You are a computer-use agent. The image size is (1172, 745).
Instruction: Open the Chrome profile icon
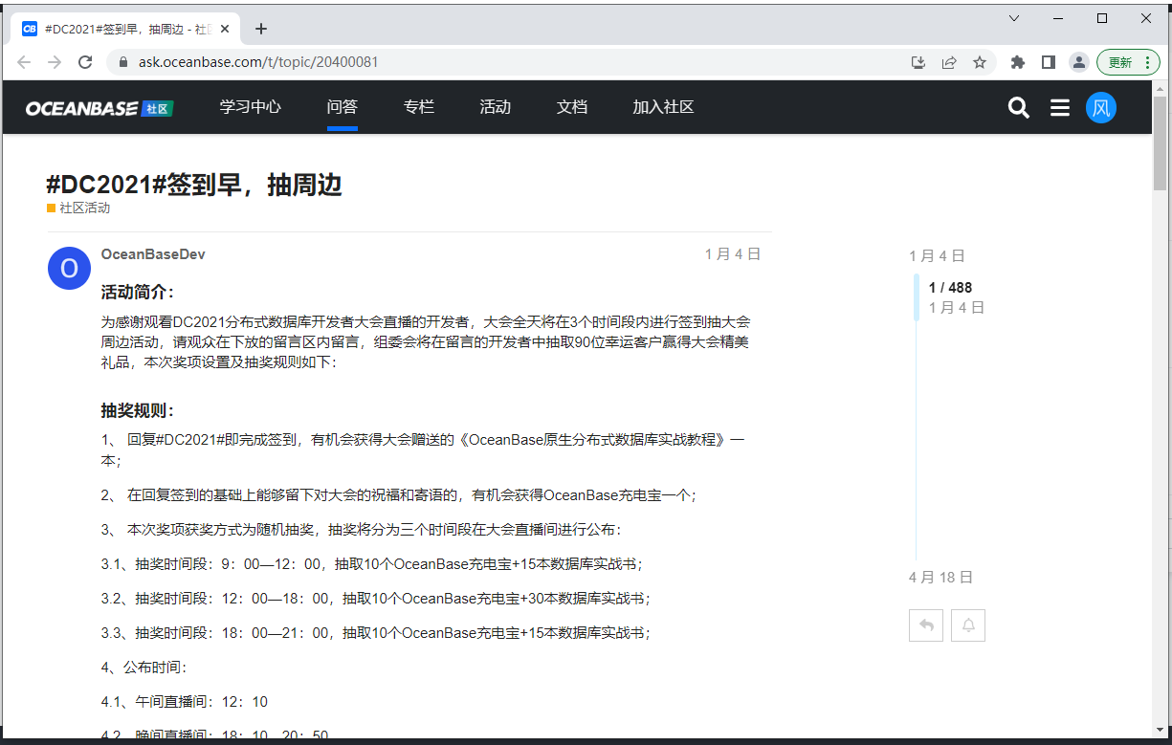1079,62
